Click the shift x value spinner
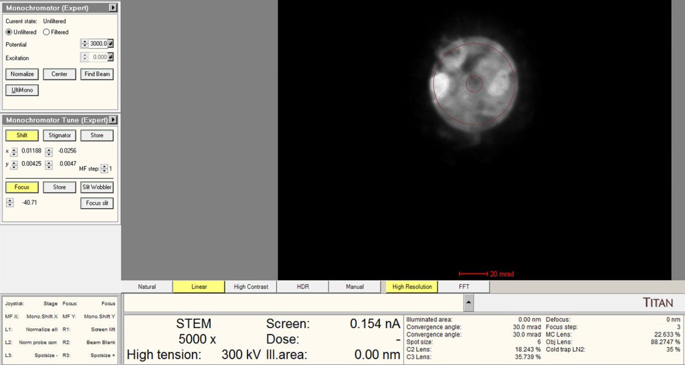Image resolution: width=685 pixels, height=365 pixels. pos(14,151)
